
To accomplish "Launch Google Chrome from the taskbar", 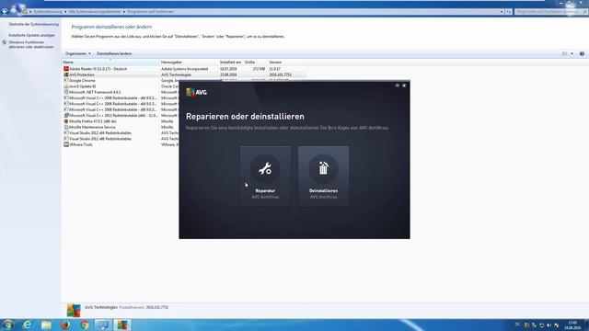I will pyautogui.click(x=85, y=325).
